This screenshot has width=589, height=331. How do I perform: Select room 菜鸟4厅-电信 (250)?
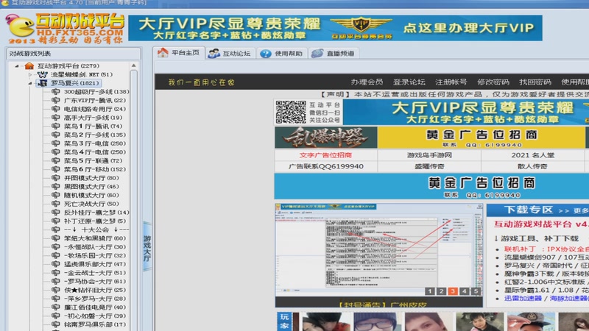pyautogui.click(x=95, y=152)
